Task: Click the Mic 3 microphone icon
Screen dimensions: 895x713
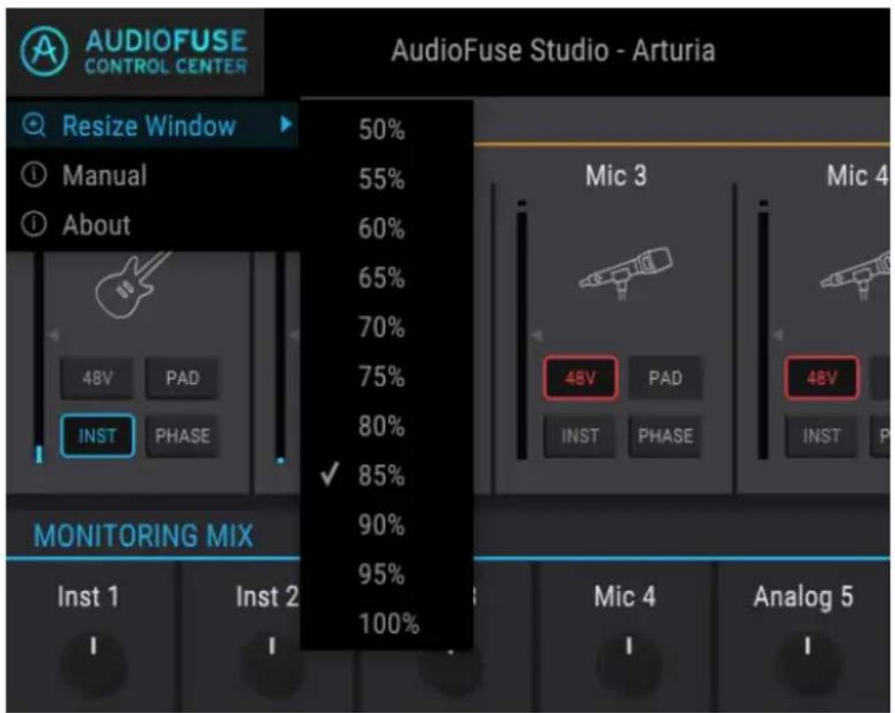Action: point(625,273)
